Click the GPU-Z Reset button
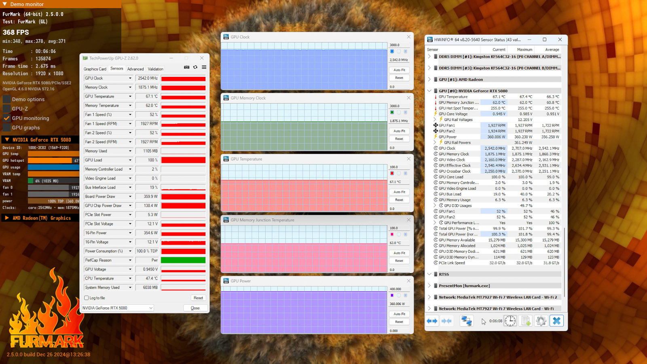 click(198, 298)
